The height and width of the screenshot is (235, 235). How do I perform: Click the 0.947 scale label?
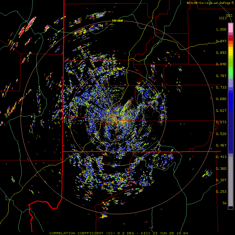point(221,41)
